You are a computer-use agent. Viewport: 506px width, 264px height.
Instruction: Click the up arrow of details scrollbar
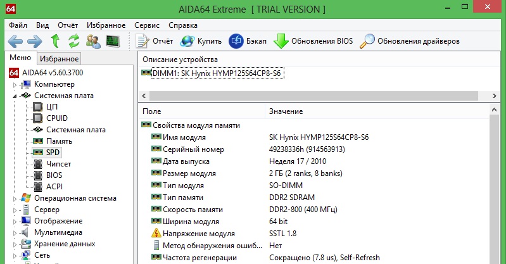494,110
